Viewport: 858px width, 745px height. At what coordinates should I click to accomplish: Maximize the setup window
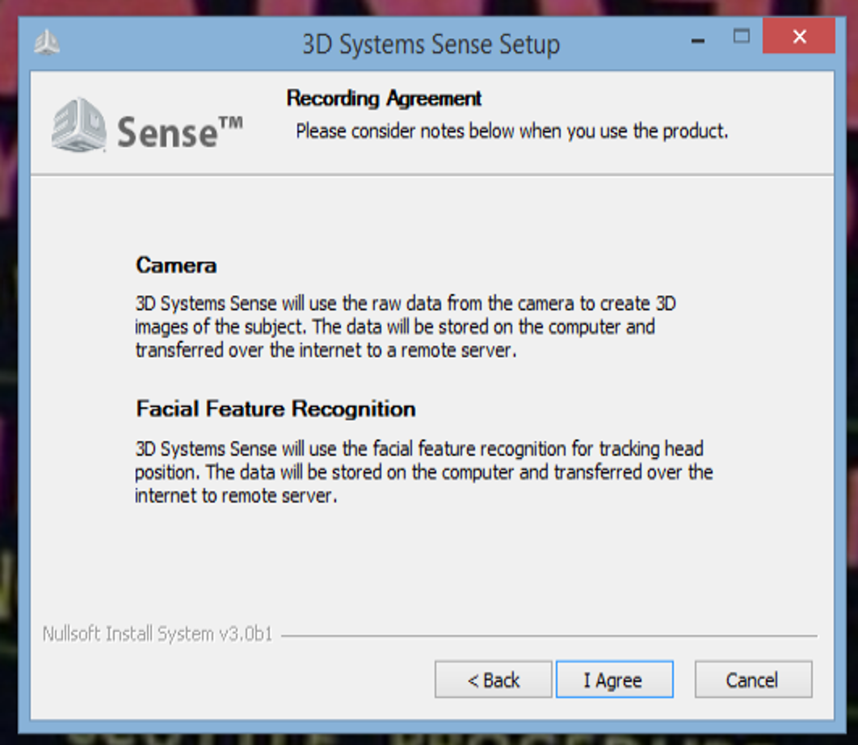[x=742, y=36]
